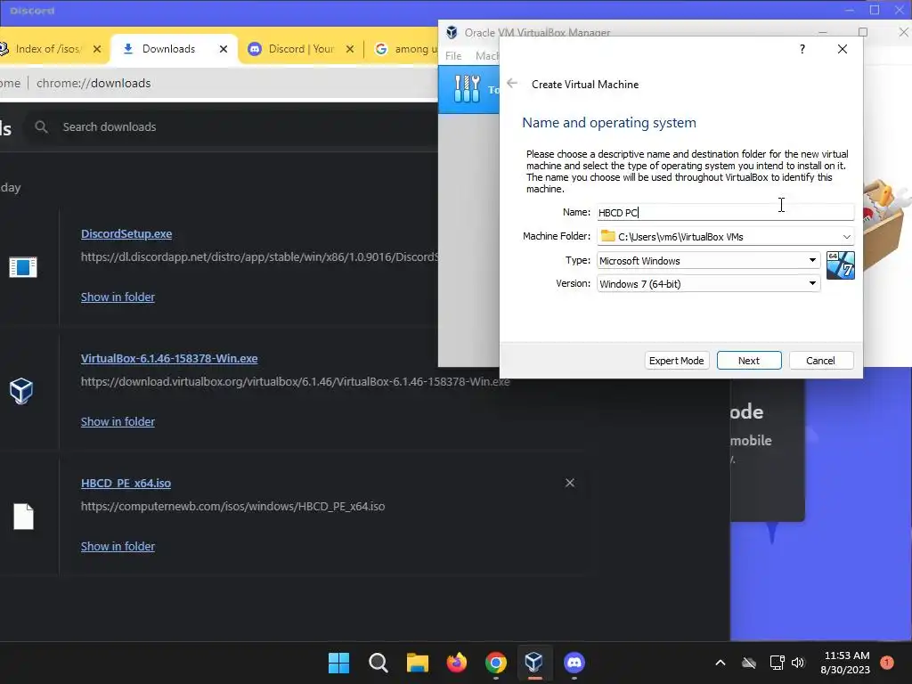Open VirtualBox-6.1.46-158378-Win.exe download link
Image resolution: width=912 pixels, height=684 pixels.
click(x=169, y=358)
